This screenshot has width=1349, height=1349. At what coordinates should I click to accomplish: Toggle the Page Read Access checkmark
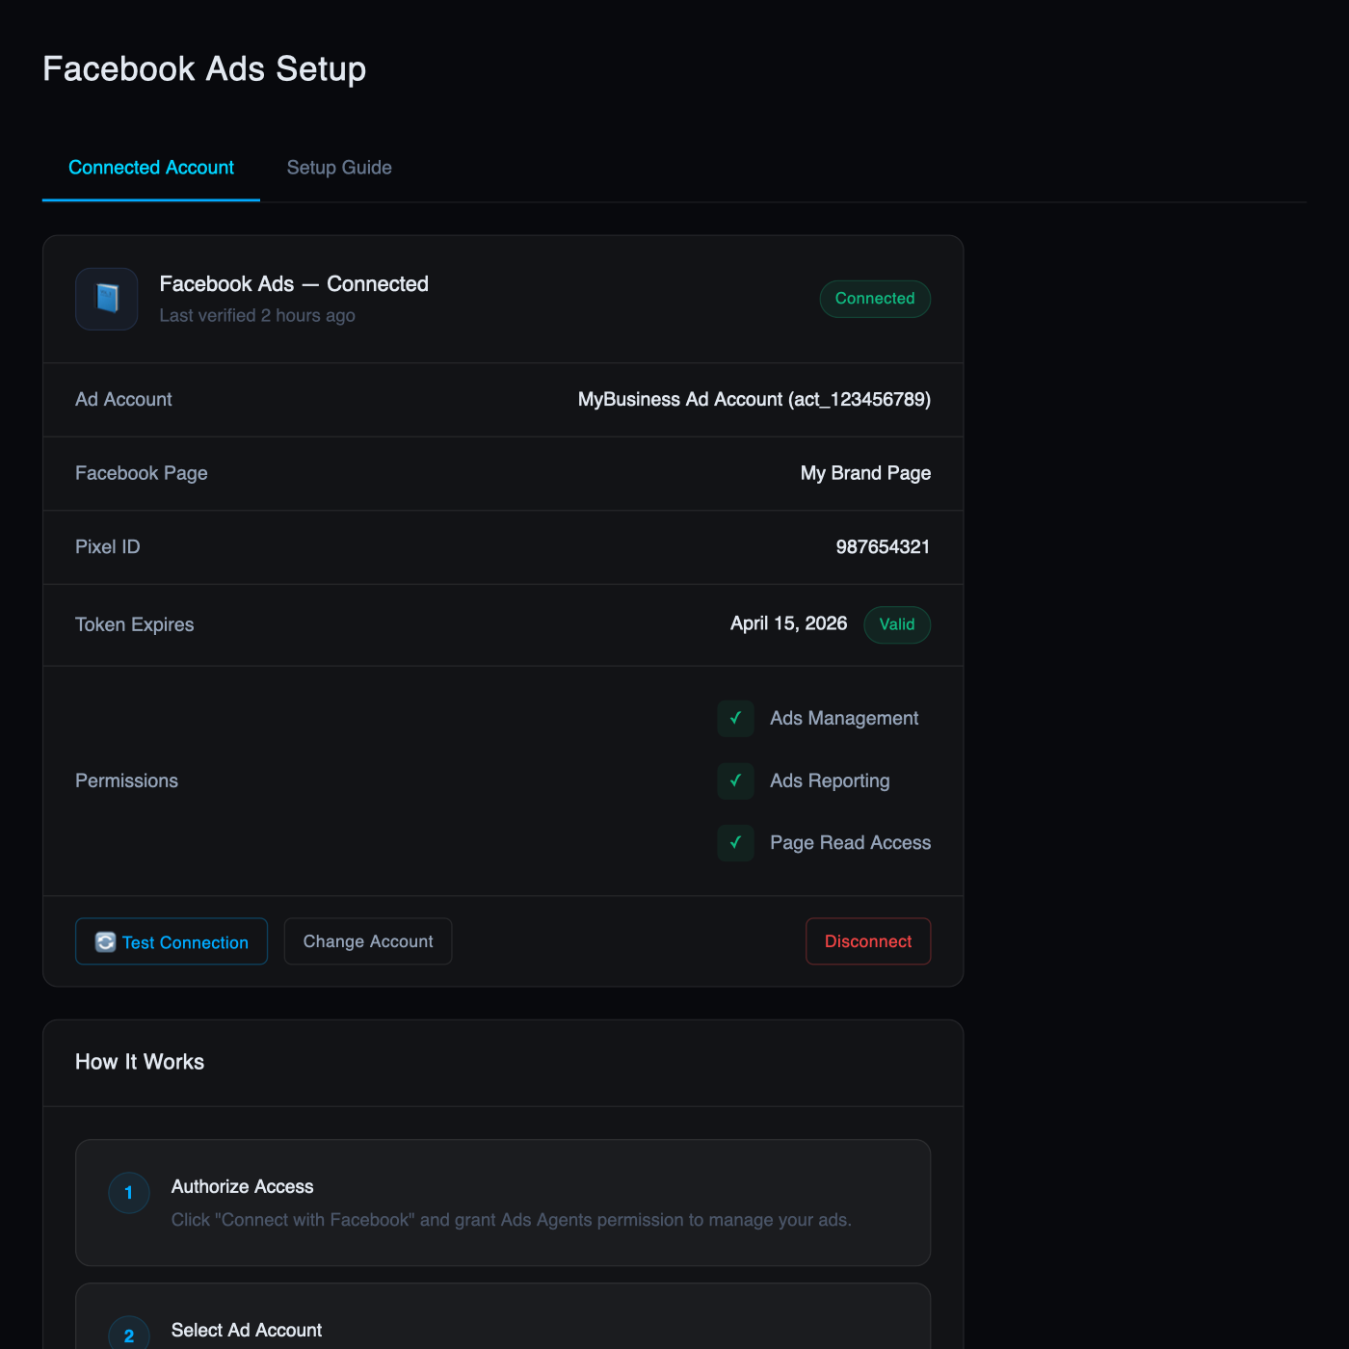[x=735, y=842]
